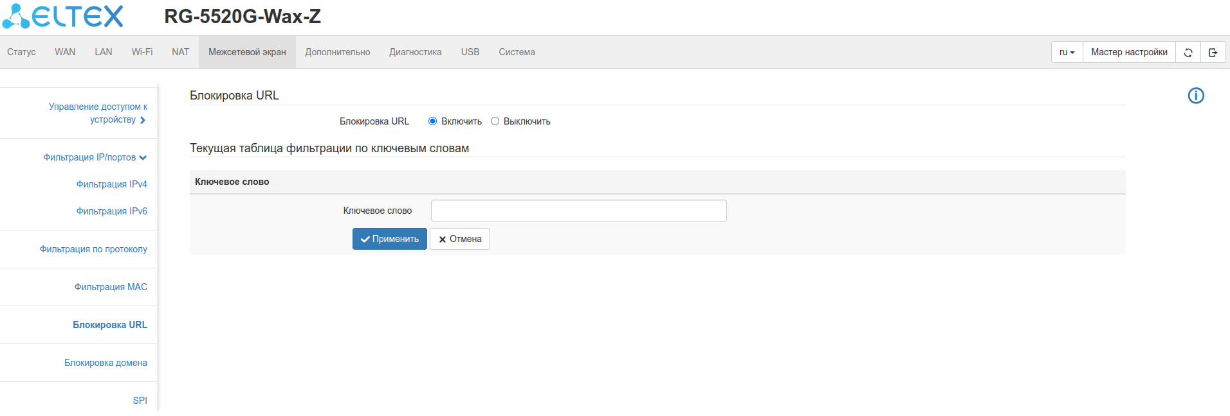Click the logout icon in top bar

tap(1213, 53)
